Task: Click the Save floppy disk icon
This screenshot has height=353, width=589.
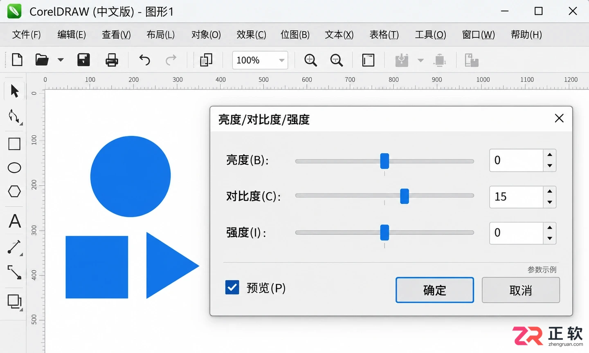Action: pyautogui.click(x=83, y=60)
